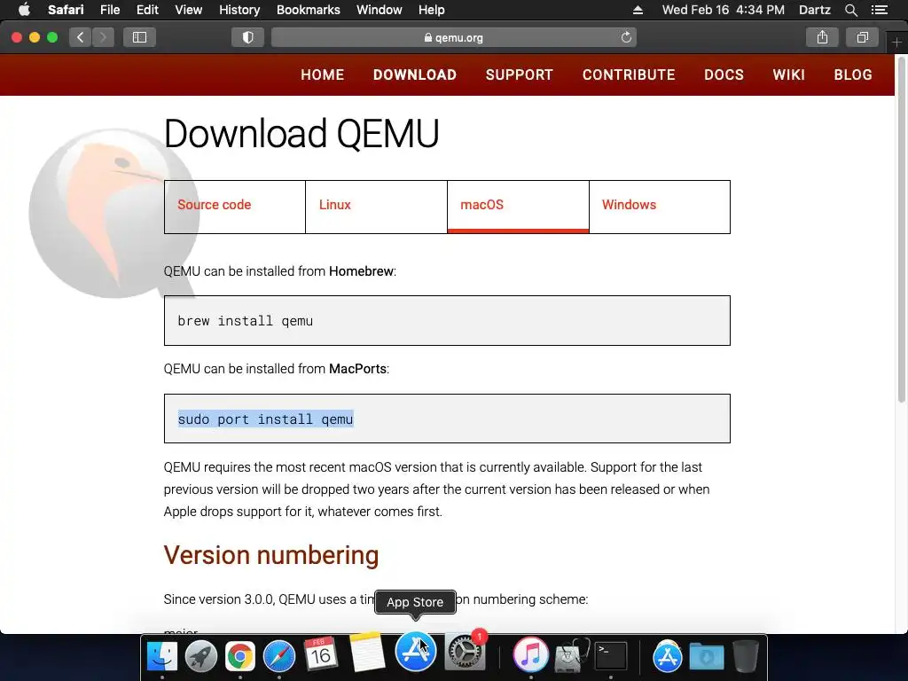The image size is (908, 681).
Task: Click the Safari compass icon in Dock
Action: (279, 655)
